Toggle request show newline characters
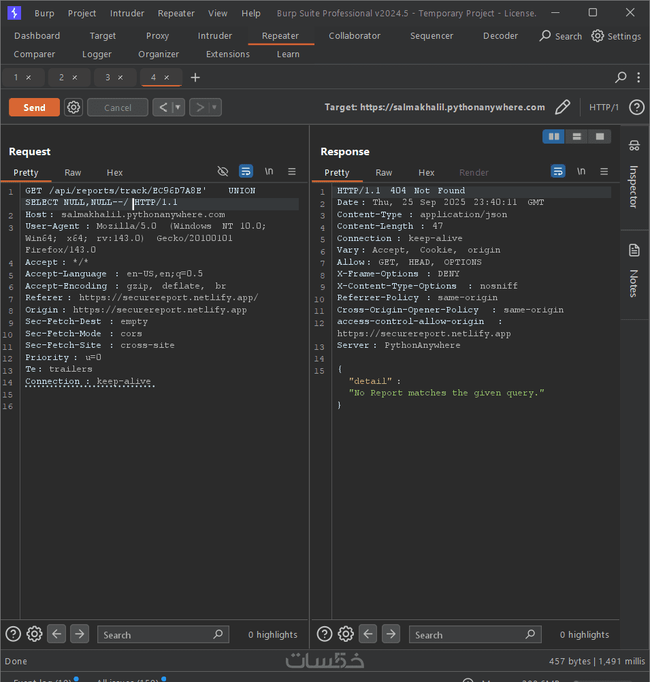650x682 pixels. [x=269, y=172]
